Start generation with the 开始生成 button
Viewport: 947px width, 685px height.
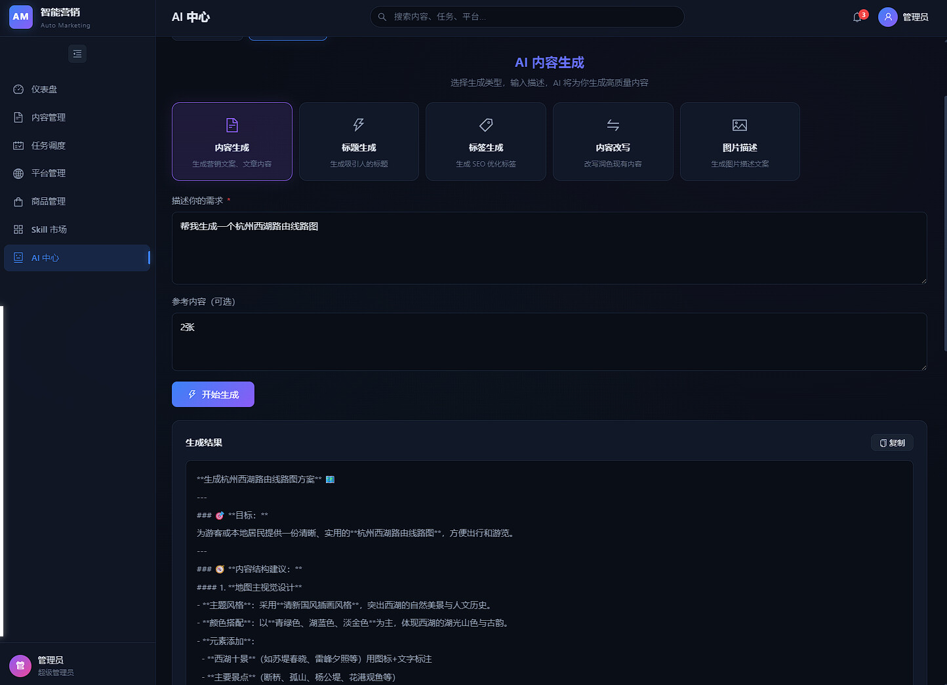coord(213,395)
